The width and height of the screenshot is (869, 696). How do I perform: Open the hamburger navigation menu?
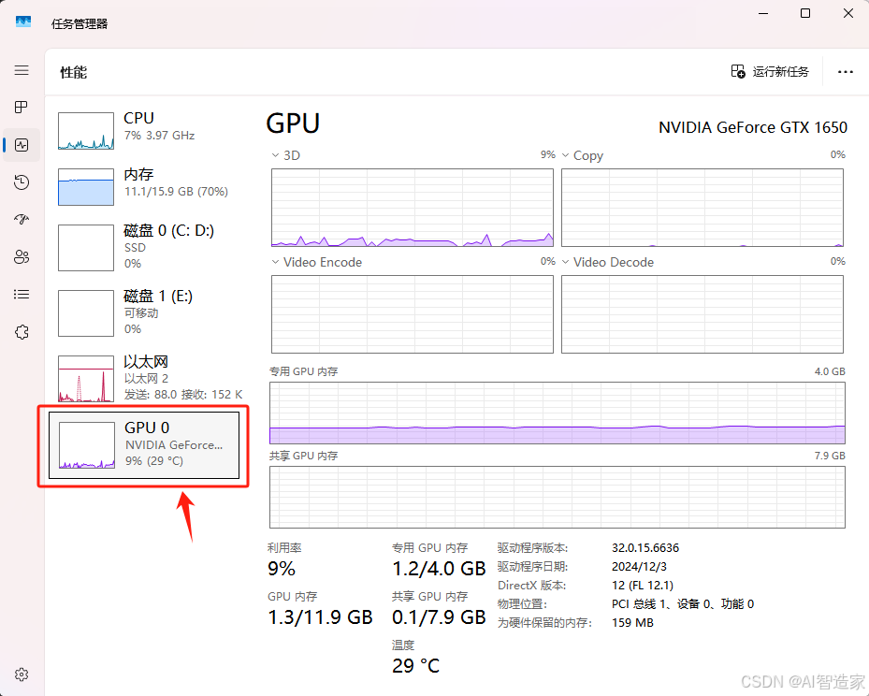22,70
